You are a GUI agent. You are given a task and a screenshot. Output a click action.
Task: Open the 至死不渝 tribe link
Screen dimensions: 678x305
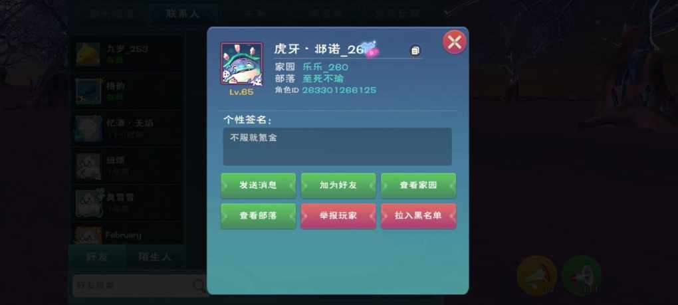(323, 78)
